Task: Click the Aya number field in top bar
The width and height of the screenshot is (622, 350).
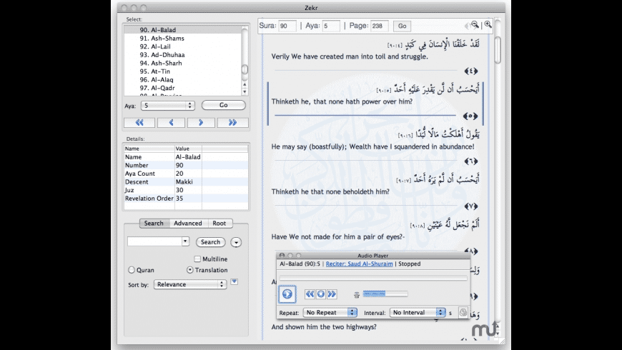Action: point(331,26)
